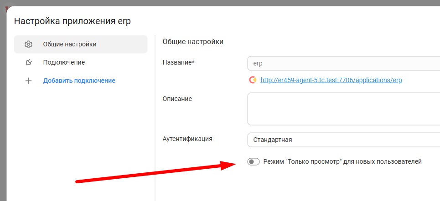The height and width of the screenshot is (201, 440).
Task: Click the Описание field label
Action: pyautogui.click(x=177, y=99)
